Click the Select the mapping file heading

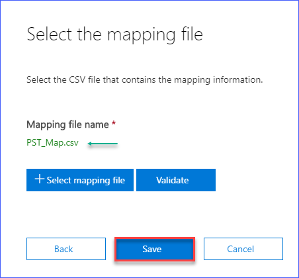[114, 34]
